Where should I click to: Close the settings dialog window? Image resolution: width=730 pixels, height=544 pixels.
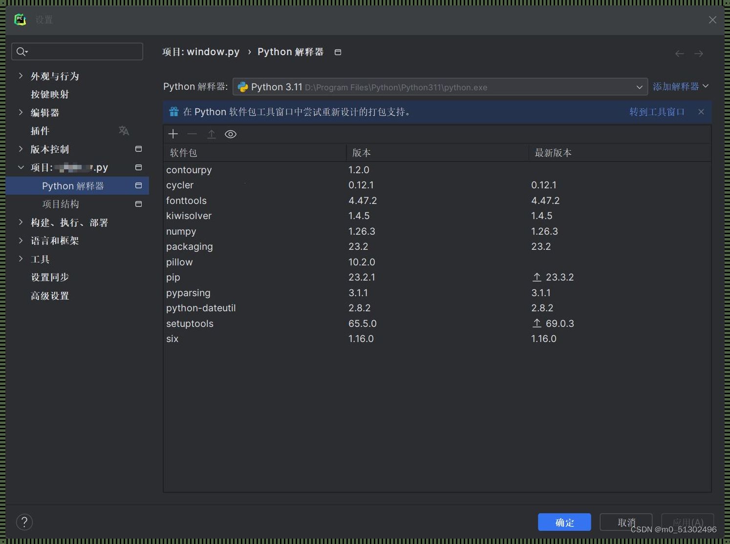[712, 20]
